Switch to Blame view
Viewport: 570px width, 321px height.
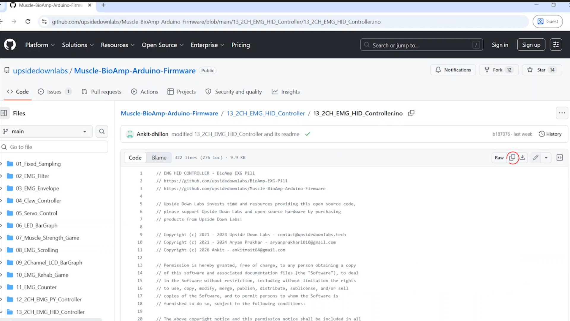(159, 158)
